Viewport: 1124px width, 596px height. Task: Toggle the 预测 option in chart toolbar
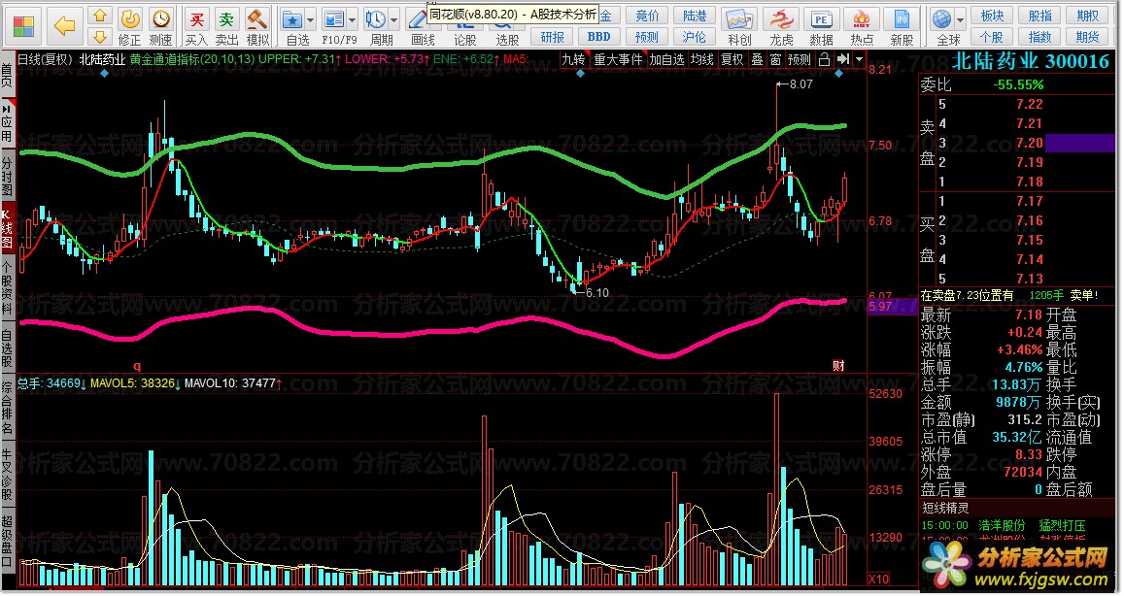(x=800, y=59)
